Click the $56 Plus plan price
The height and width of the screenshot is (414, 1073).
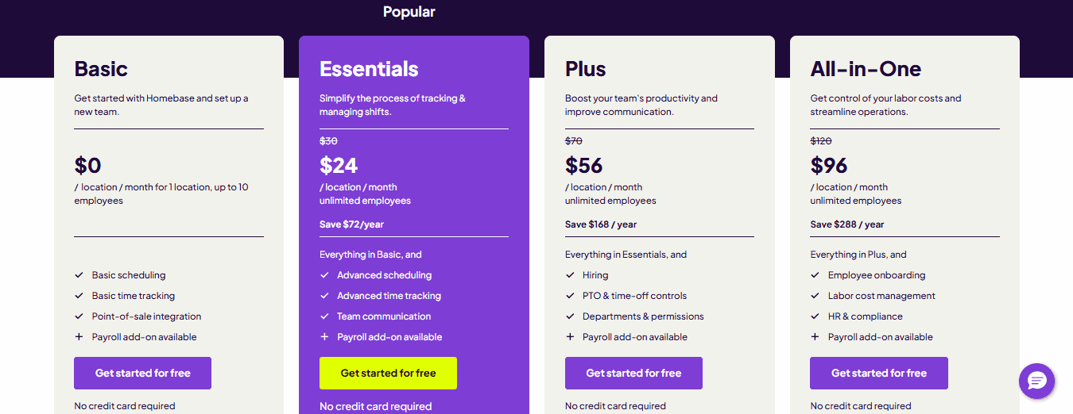point(584,165)
